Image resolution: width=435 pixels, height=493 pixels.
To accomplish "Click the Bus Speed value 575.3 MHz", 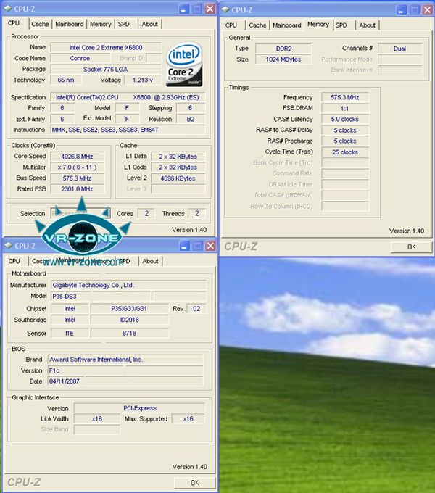I will click(77, 178).
